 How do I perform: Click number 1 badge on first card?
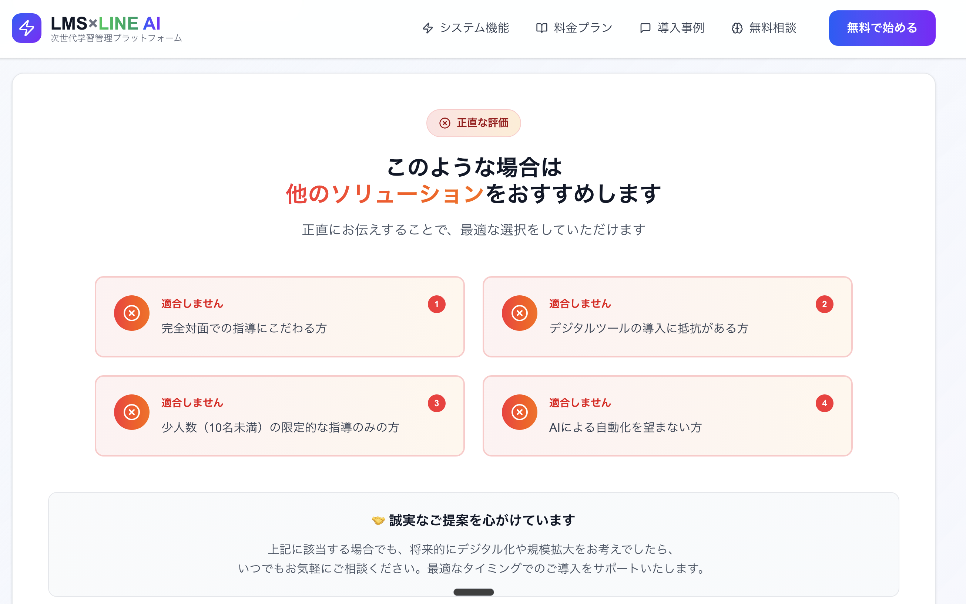pyautogui.click(x=436, y=304)
